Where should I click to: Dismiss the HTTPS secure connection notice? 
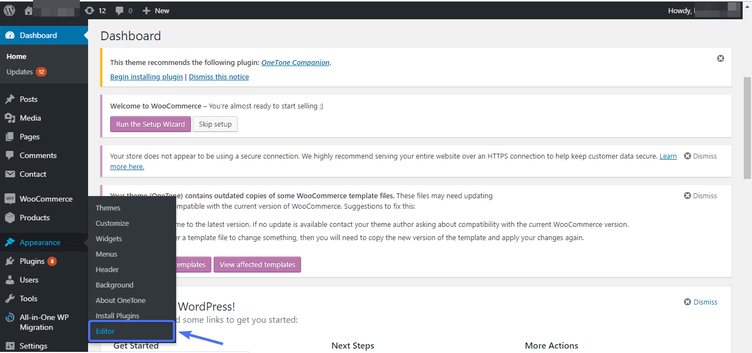[700, 156]
